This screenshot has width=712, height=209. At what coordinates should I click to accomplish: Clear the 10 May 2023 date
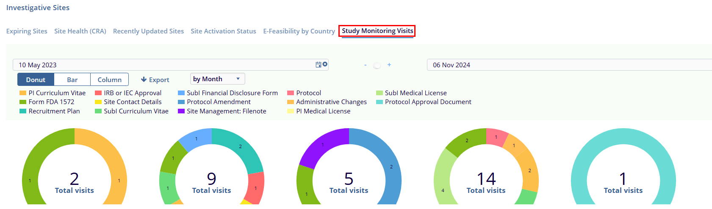325,64
